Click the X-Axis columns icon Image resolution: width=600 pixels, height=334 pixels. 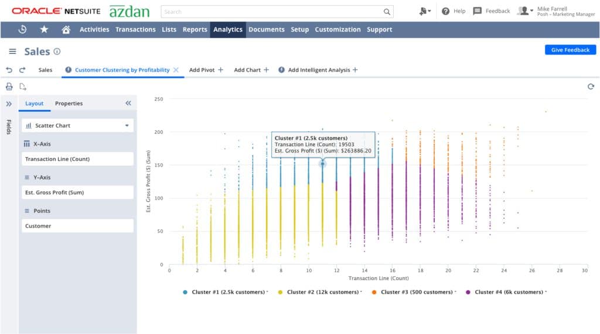point(27,144)
